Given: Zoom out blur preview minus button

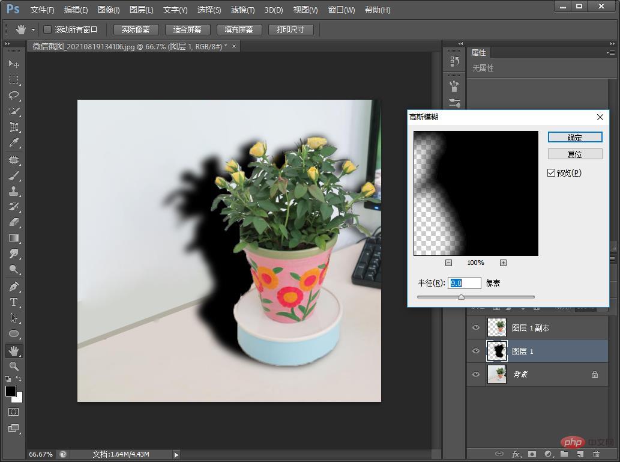Looking at the screenshot, I should [448, 263].
